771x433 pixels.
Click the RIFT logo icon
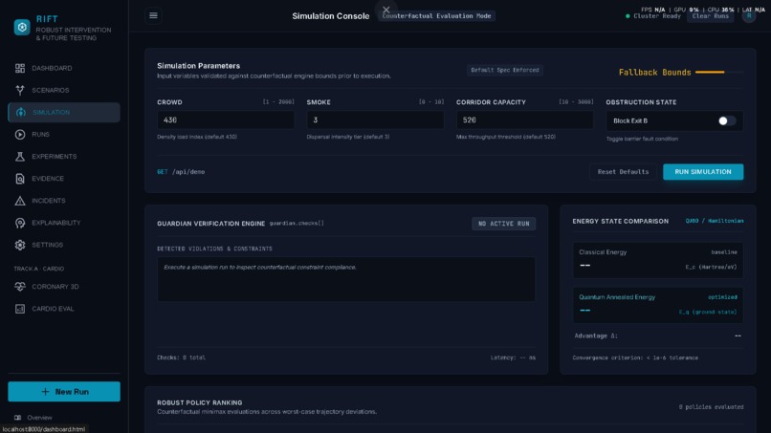22,27
